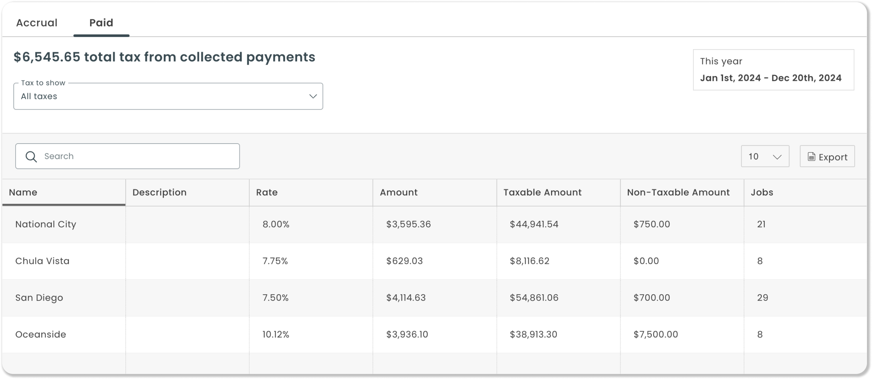Click the Export button
The image size is (872, 379).
pyautogui.click(x=827, y=156)
